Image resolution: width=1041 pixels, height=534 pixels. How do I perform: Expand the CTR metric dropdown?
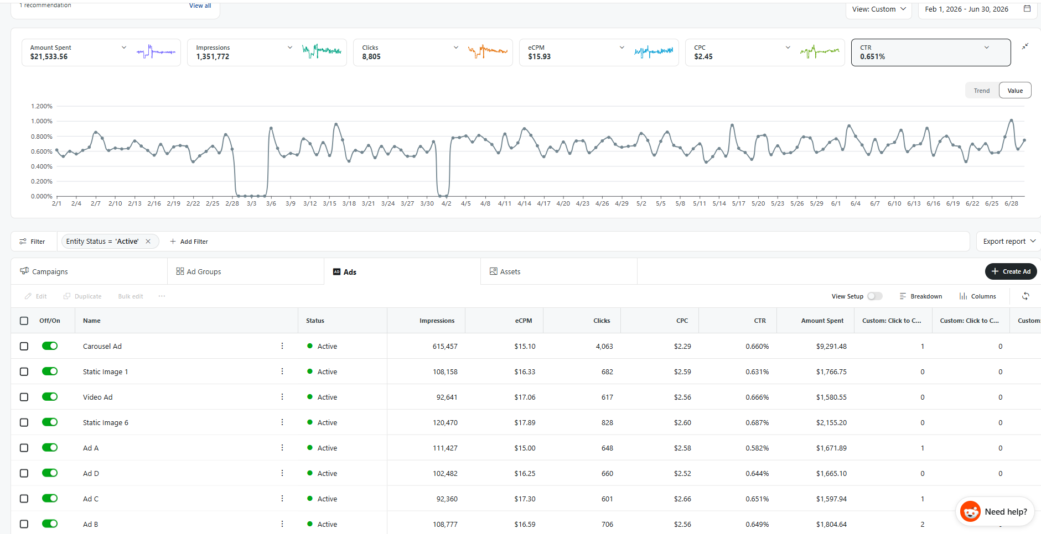[987, 48]
